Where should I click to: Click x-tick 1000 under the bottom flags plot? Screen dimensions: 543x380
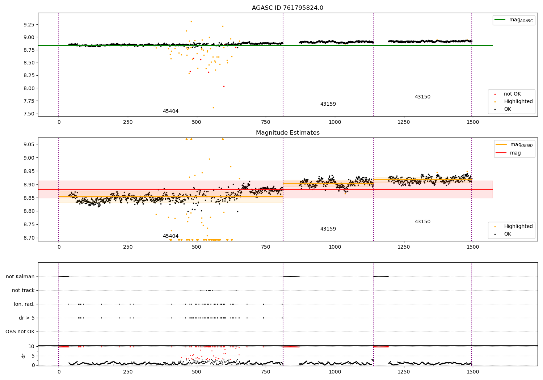(335, 372)
